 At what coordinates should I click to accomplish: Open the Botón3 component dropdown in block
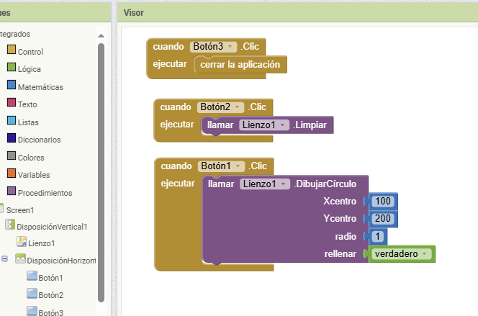213,47
